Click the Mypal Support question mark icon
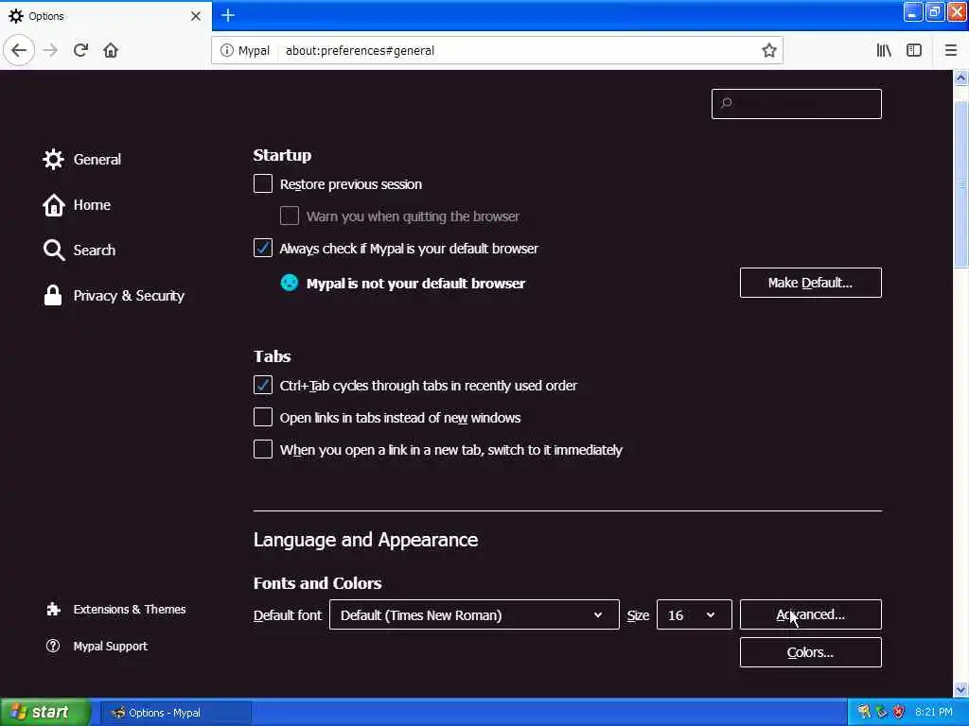 point(53,646)
